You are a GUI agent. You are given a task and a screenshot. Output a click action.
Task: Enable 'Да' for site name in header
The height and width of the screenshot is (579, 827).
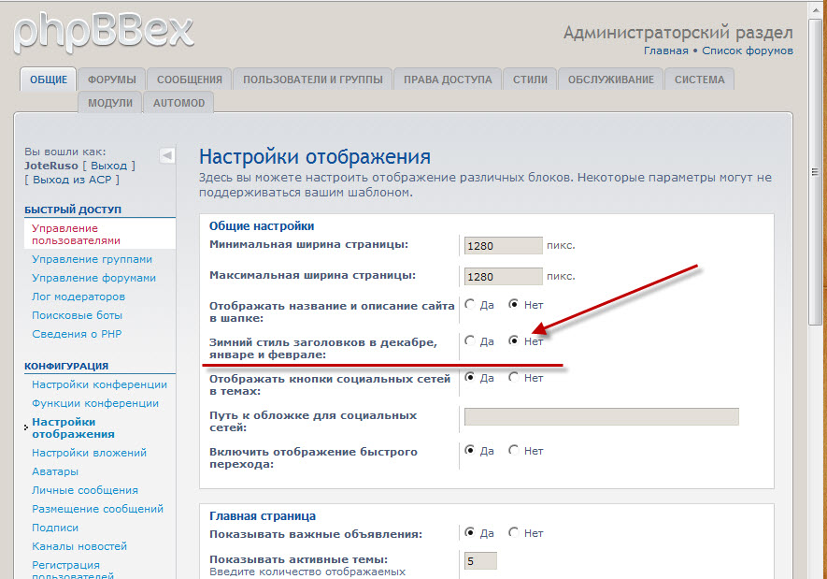[x=470, y=305]
